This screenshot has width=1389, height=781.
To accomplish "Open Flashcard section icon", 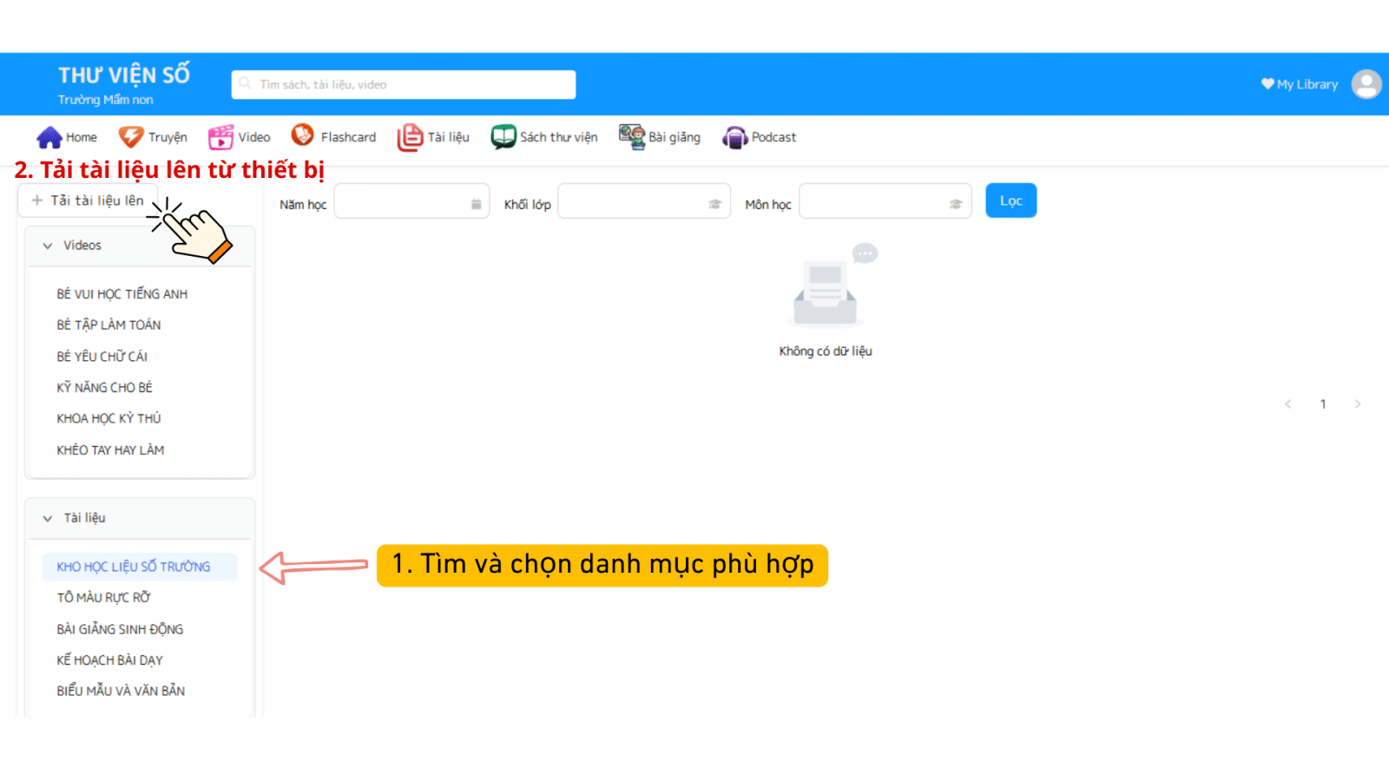I will [303, 136].
